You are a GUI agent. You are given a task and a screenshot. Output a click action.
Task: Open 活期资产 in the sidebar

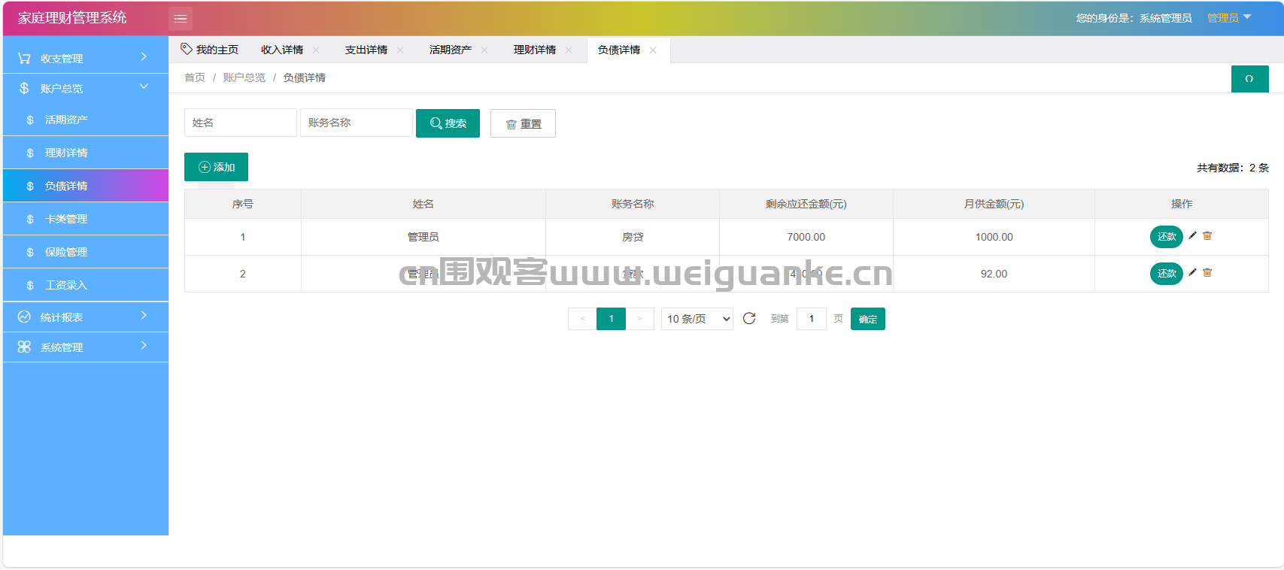86,120
